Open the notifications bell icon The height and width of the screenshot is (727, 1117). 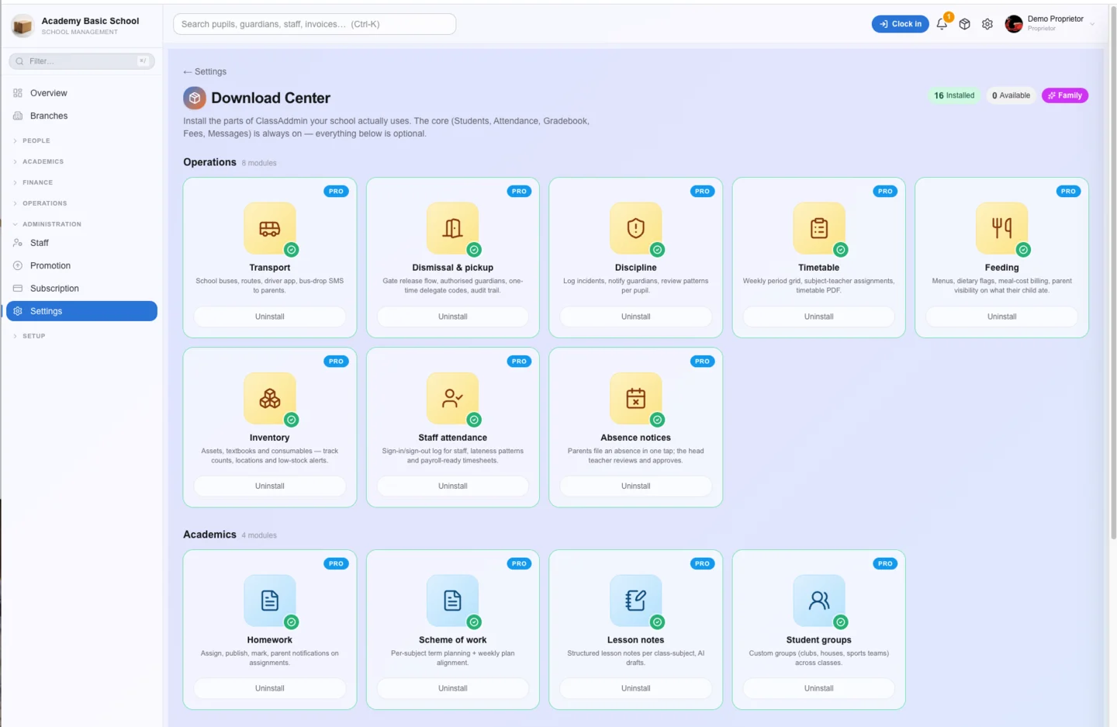(942, 24)
